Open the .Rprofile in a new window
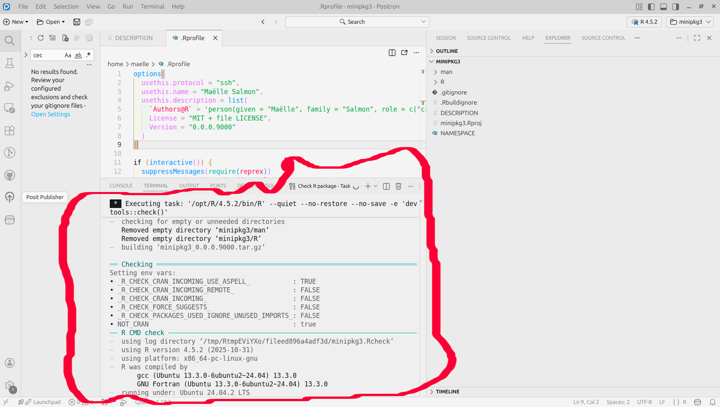 click(404, 52)
